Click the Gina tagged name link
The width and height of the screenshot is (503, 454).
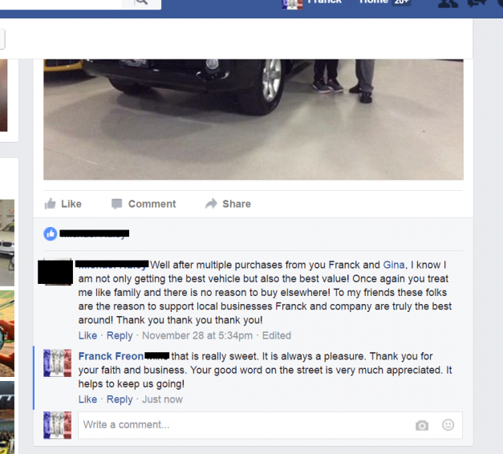(x=394, y=265)
